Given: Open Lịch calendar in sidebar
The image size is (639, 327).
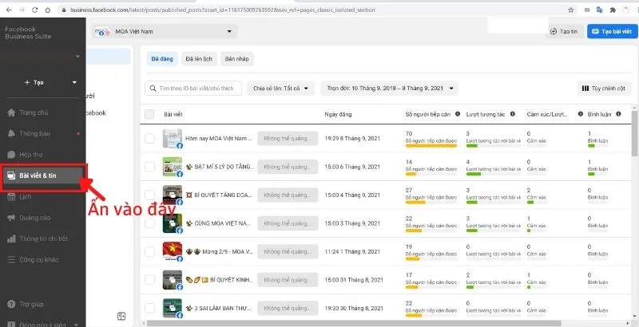Looking at the screenshot, I should point(26,196).
